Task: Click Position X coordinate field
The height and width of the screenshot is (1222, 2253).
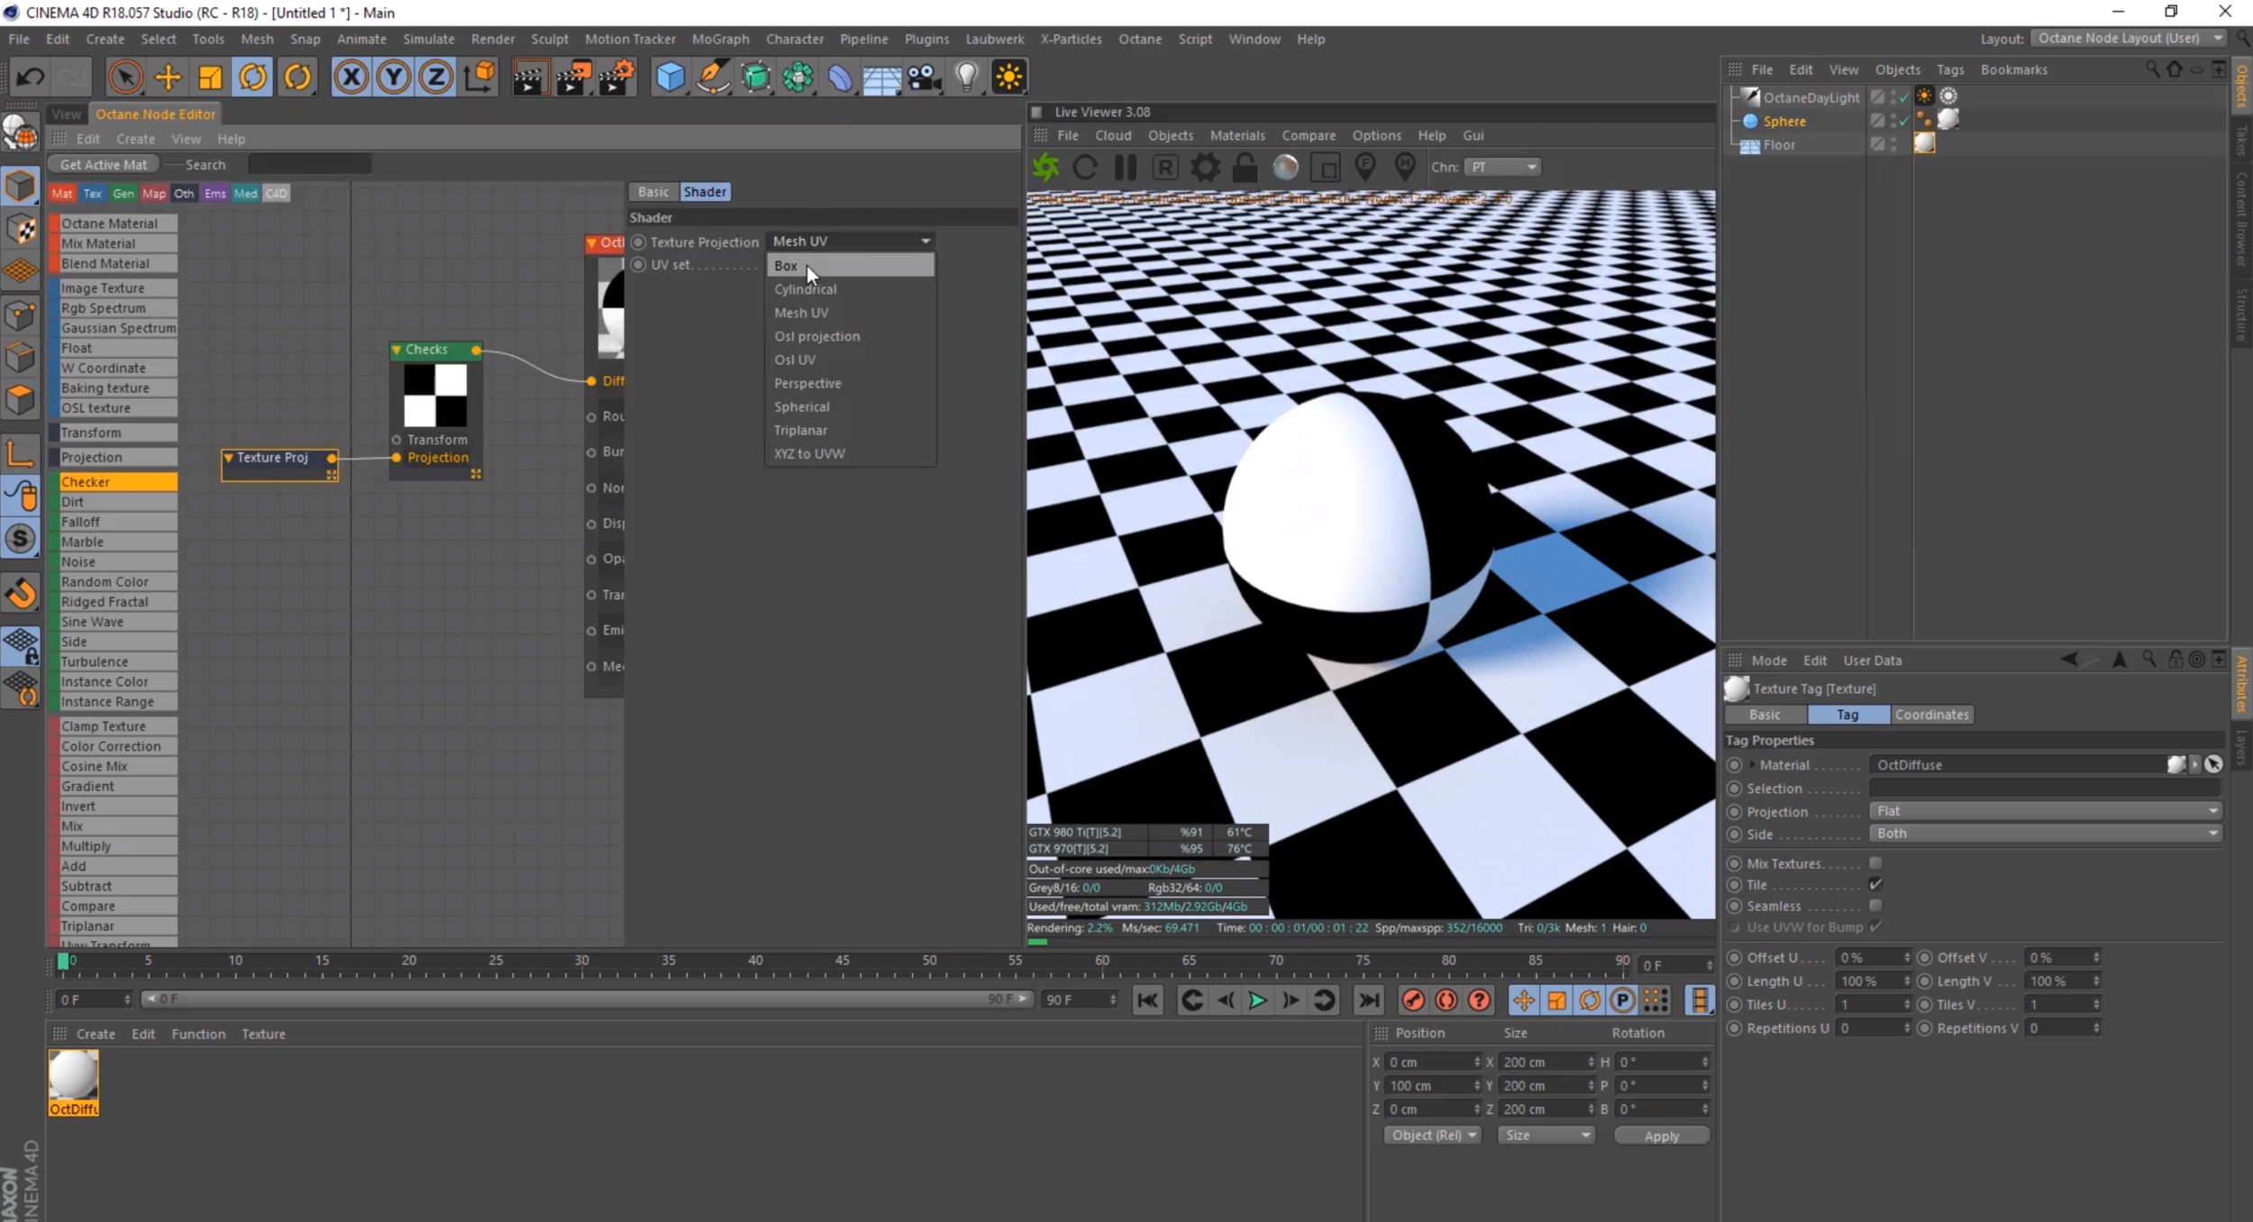Action: point(1432,1062)
